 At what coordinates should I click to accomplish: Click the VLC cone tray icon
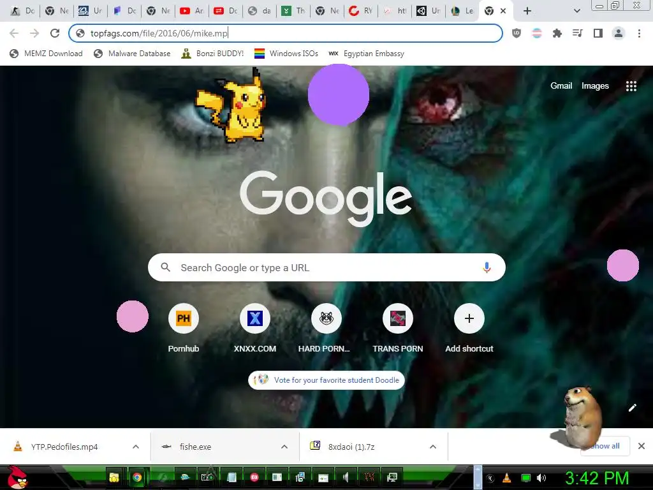[507, 478]
